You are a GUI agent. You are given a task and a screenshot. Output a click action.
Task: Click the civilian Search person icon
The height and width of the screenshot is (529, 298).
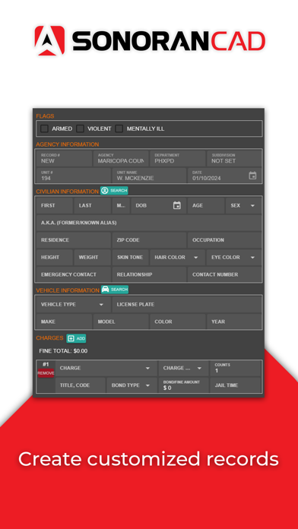coord(105,191)
